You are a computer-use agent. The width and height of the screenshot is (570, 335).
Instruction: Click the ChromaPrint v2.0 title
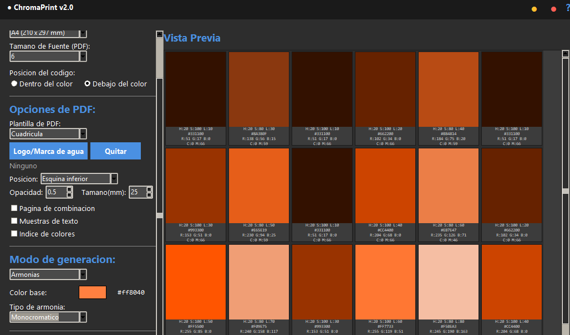(x=43, y=7)
